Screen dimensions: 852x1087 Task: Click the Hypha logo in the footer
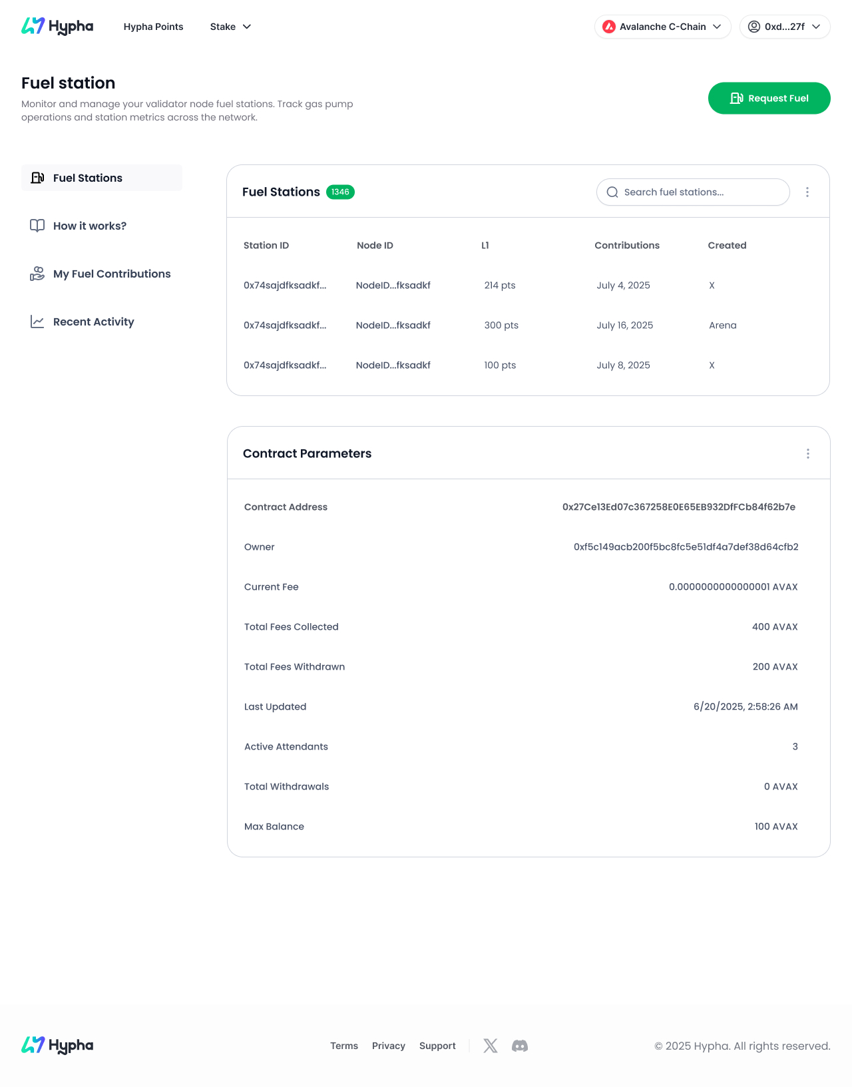[x=57, y=1045]
